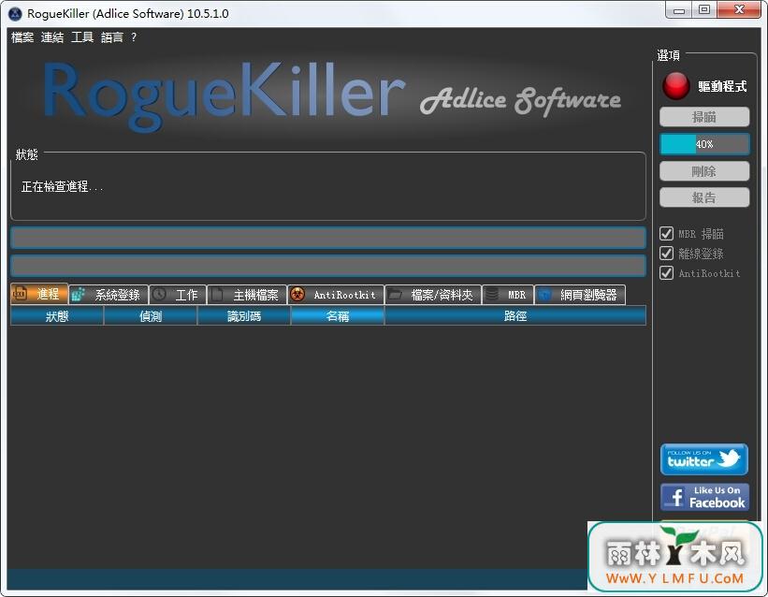Click the 掃瞄 scan button
Viewport: 768px width, 597px height.
tap(704, 117)
